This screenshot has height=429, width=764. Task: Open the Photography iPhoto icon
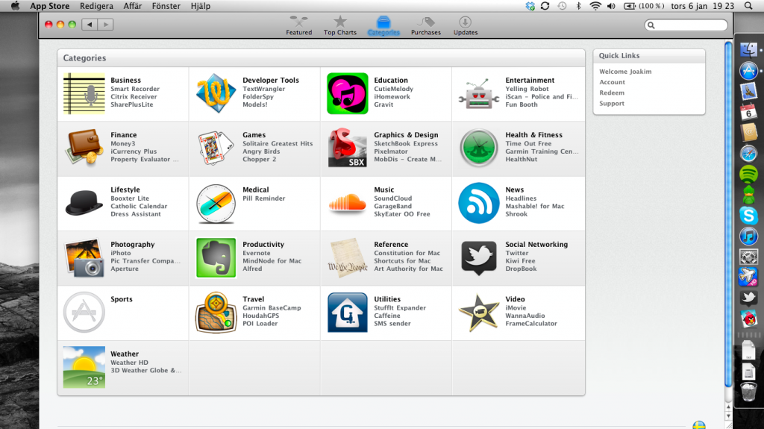pyautogui.click(x=84, y=258)
